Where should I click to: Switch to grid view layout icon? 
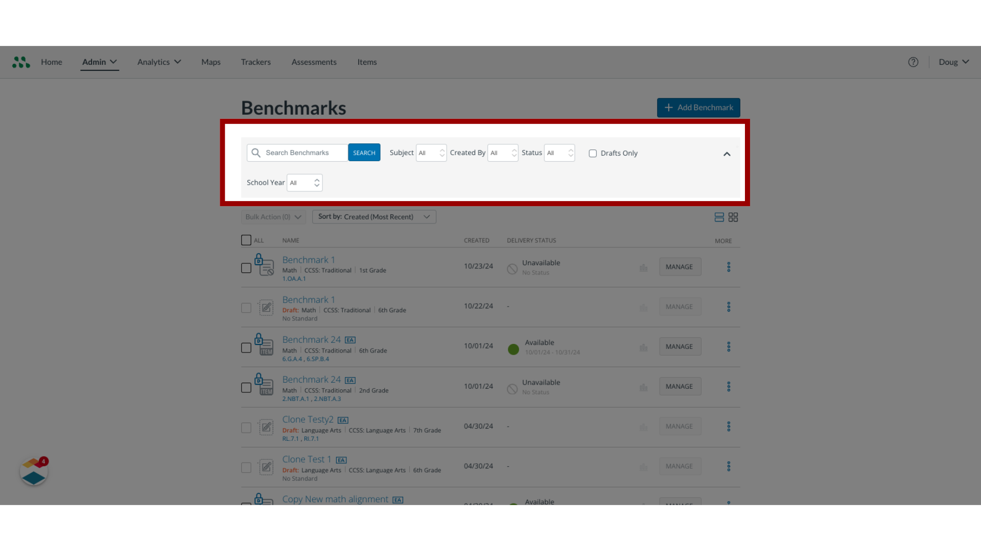point(733,217)
